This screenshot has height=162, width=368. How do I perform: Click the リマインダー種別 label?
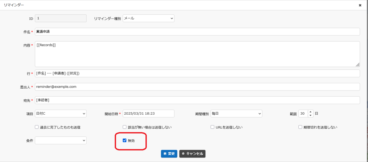click(x=107, y=19)
